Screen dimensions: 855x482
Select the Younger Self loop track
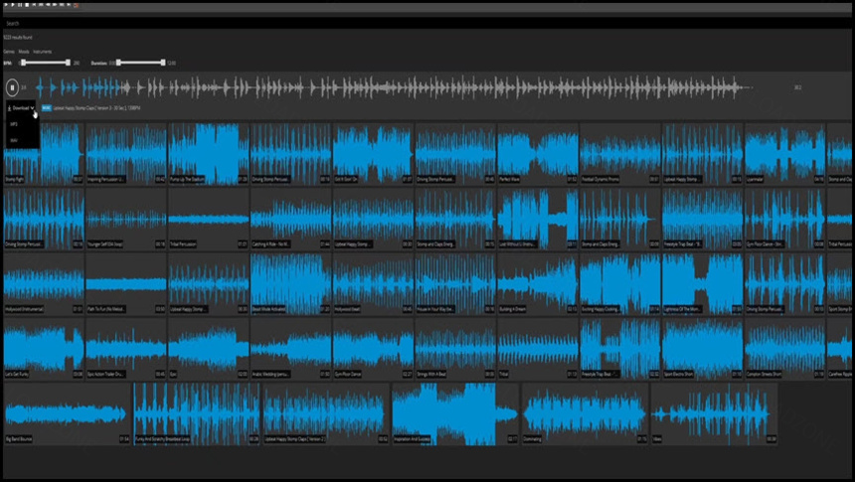[x=126, y=219]
